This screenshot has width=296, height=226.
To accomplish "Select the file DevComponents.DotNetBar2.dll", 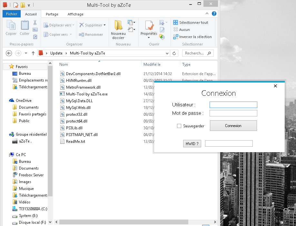I will (93, 74).
